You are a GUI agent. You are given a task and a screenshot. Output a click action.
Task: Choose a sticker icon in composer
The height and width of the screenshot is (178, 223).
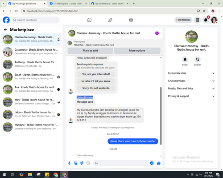tap(82, 163)
